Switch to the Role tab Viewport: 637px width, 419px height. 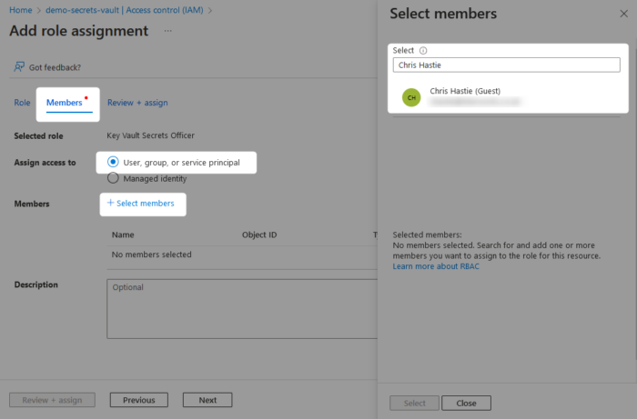[x=22, y=103]
